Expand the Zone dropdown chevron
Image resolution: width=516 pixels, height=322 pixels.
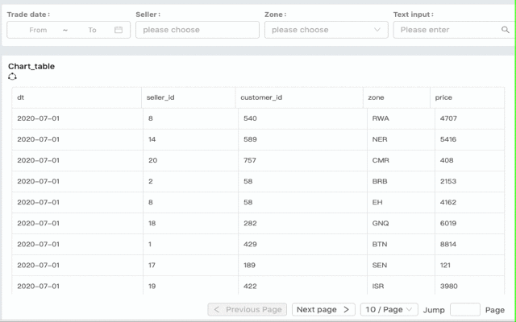(377, 30)
